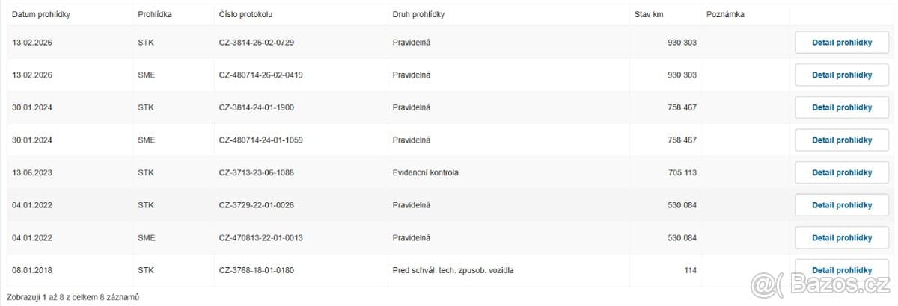Open Detail prohlídky for protocol CZ-3814-26-02-0729

pyautogui.click(x=842, y=43)
